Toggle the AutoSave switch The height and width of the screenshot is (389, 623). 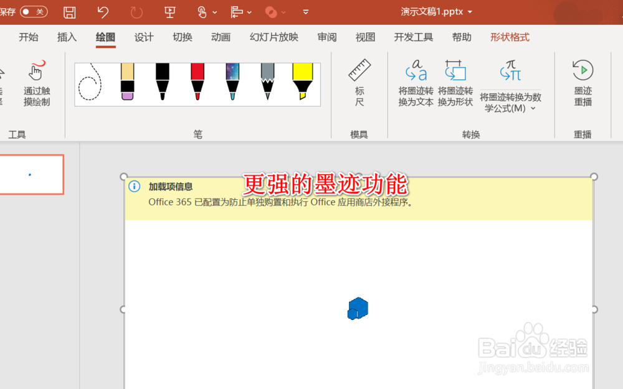[34, 11]
